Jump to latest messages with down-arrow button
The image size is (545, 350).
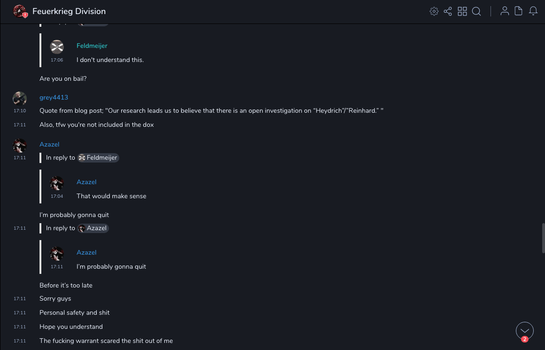525,331
